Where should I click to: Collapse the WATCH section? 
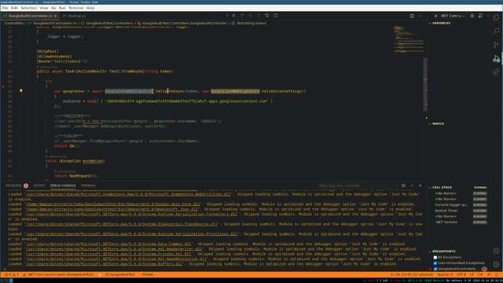click(437, 123)
